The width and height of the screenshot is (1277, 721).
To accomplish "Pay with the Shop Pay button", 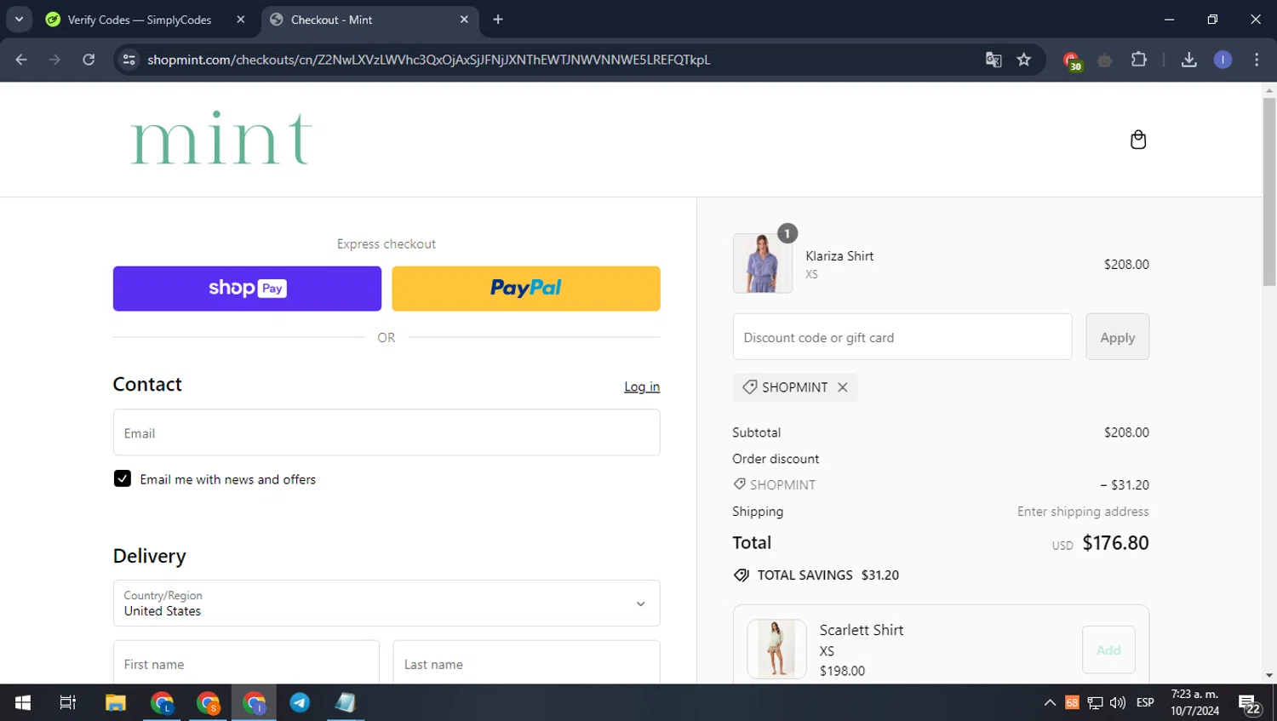I will pos(247,289).
